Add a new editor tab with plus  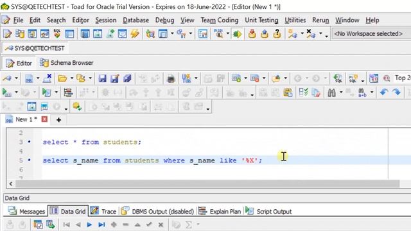click(58, 120)
